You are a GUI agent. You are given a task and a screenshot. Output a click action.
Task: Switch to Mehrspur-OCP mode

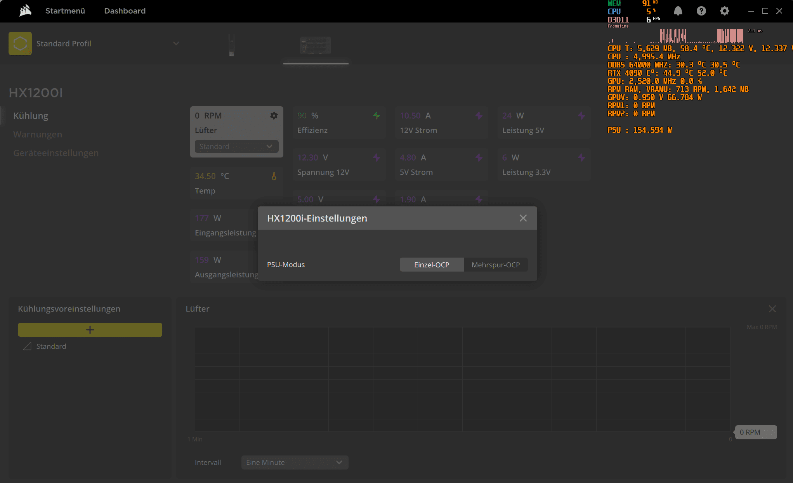pyautogui.click(x=495, y=265)
